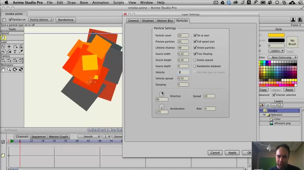Open the Scripts menu
This screenshot has height=170, width=304.
pos(119,2)
